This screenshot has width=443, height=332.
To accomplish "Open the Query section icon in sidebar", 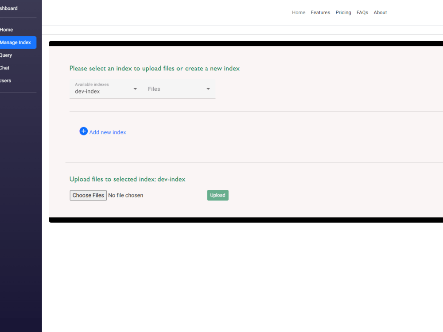I will point(6,55).
